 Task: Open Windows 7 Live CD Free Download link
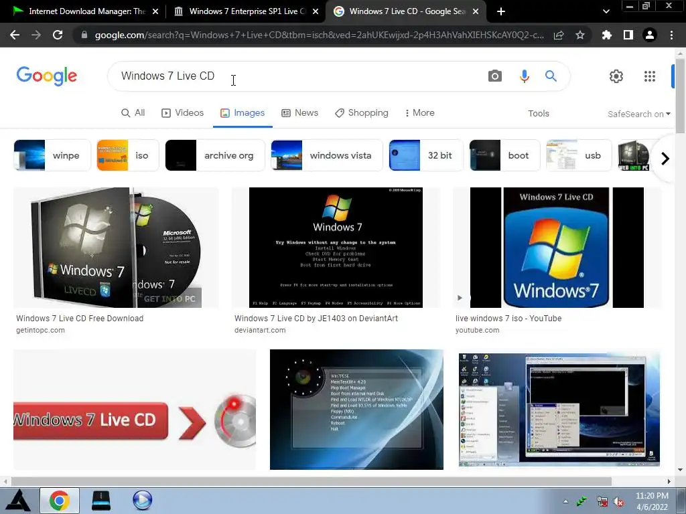pyautogui.click(x=80, y=319)
